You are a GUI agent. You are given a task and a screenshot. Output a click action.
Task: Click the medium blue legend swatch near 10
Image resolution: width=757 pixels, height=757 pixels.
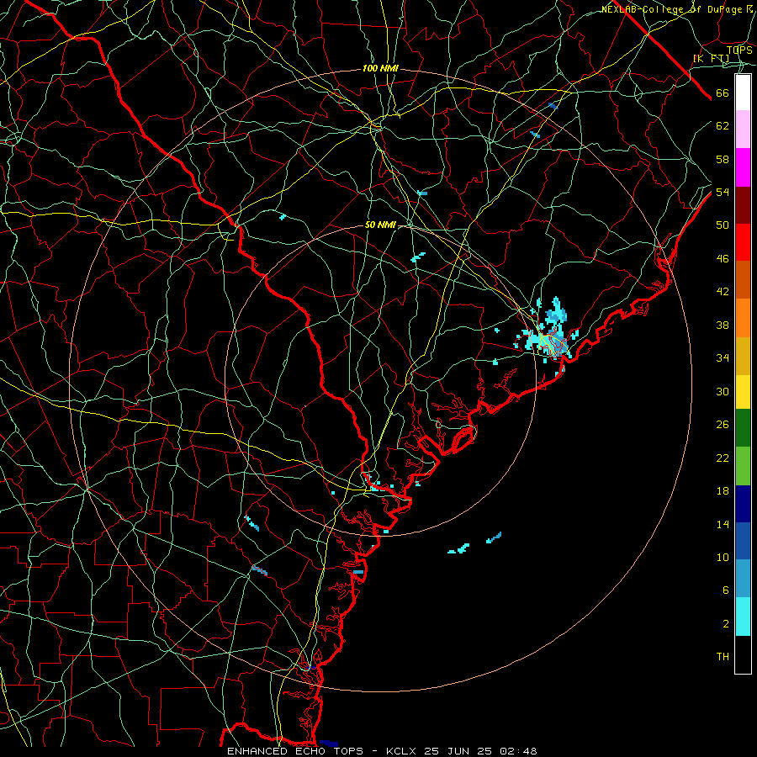[x=743, y=541]
